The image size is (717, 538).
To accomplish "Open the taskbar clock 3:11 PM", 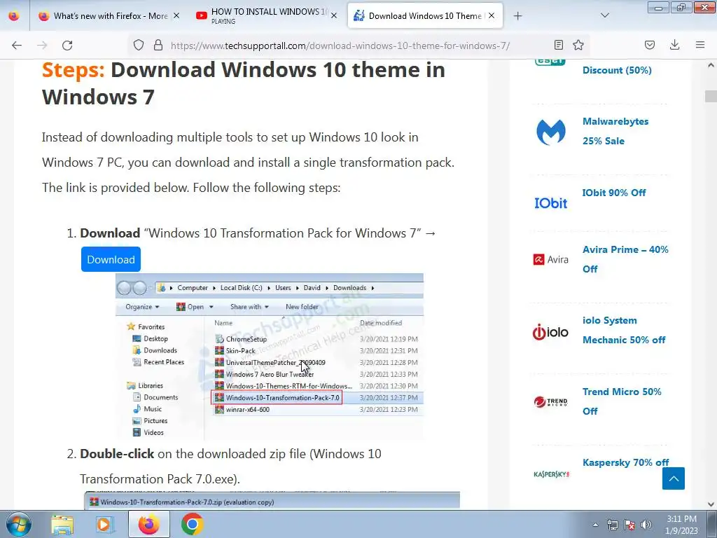I will click(x=681, y=525).
